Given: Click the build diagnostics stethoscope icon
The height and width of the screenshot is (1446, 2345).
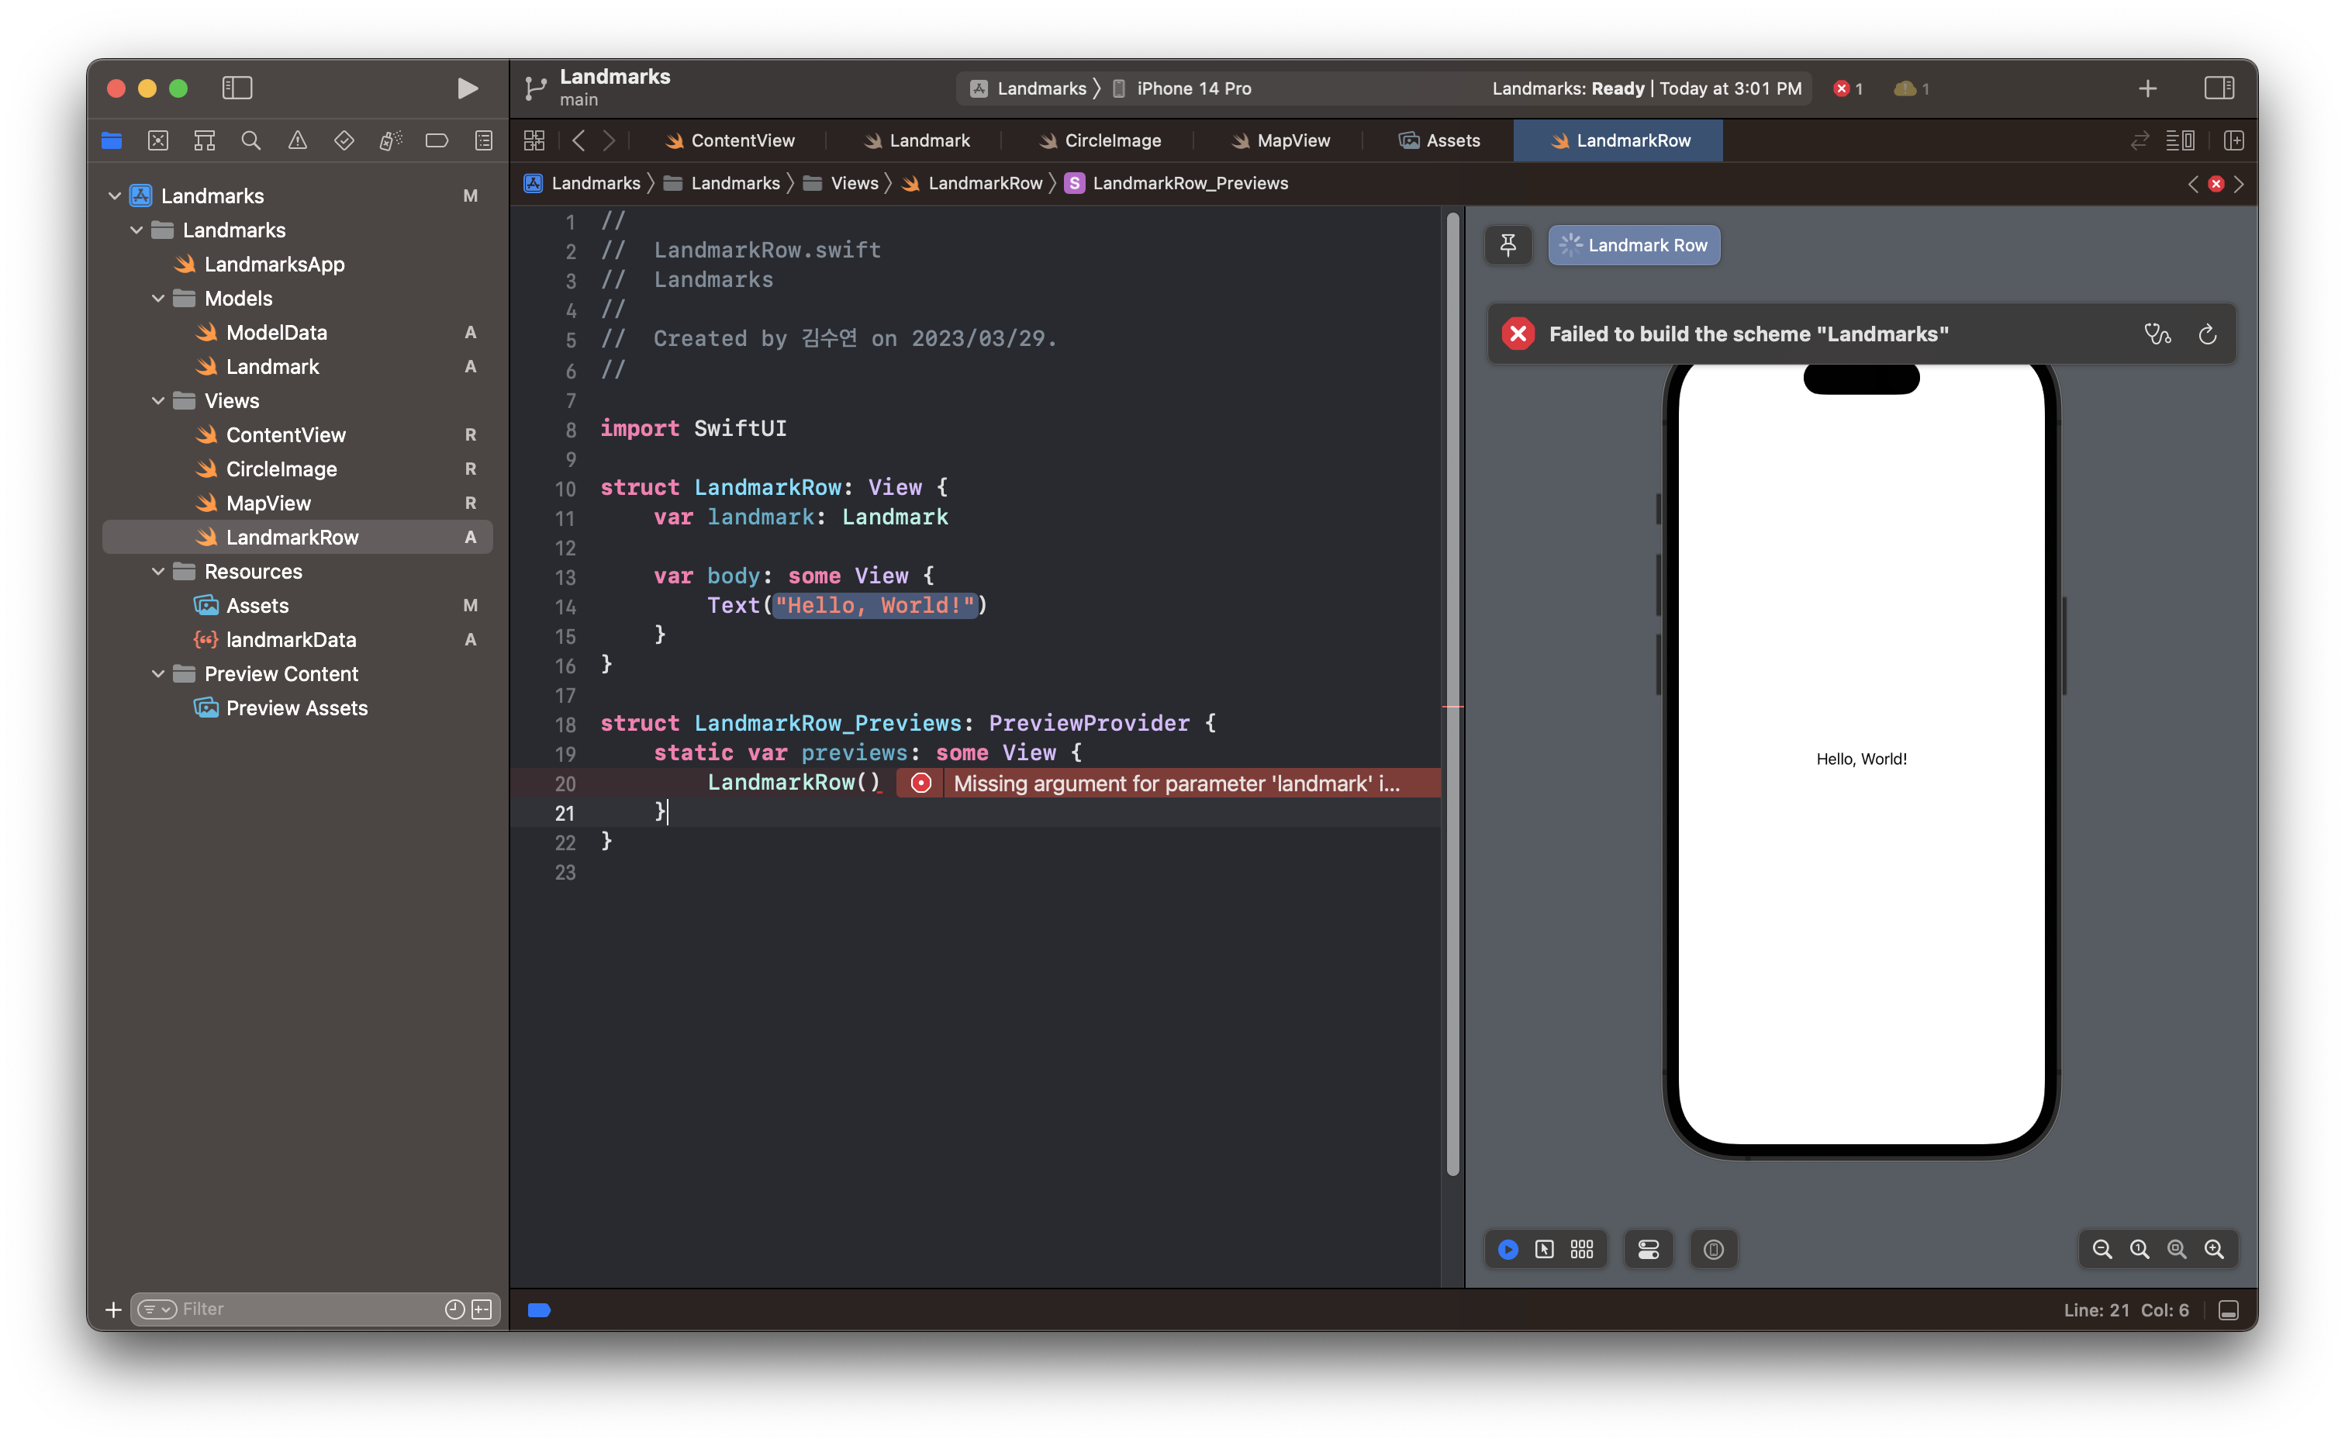Looking at the screenshot, I should pos(2157,334).
